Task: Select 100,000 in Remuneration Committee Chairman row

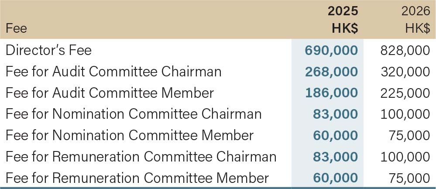Action: (x=405, y=157)
